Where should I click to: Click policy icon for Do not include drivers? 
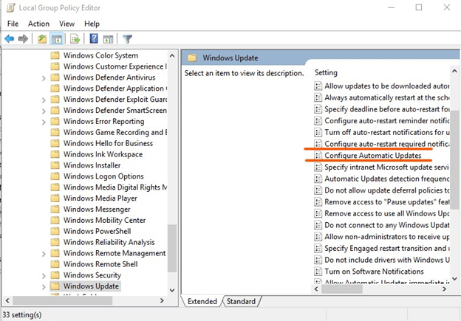pos(318,260)
